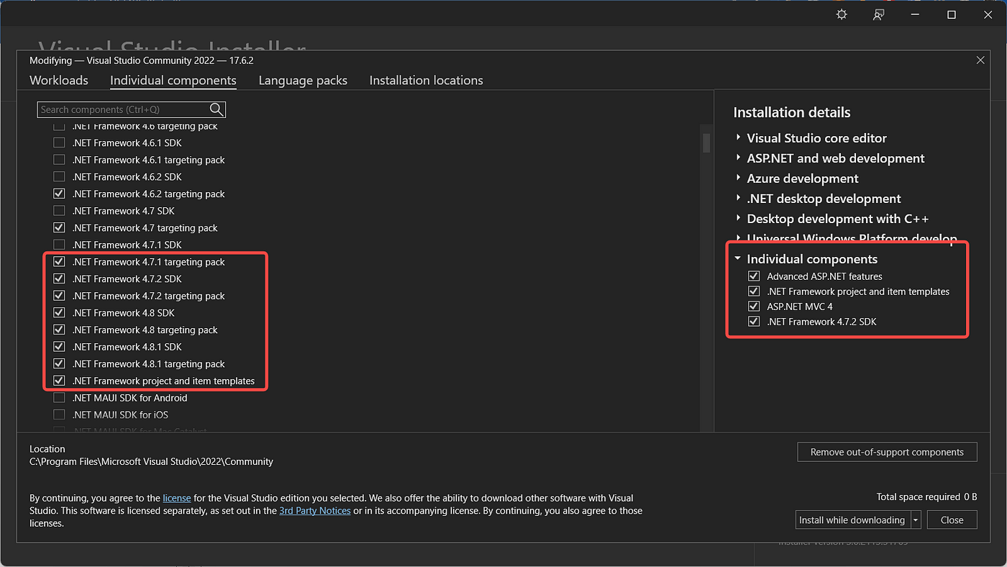The height and width of the screenshot is (567, 1007).
Task: Click the installation path text under Location
Action: tap(152, 462)
